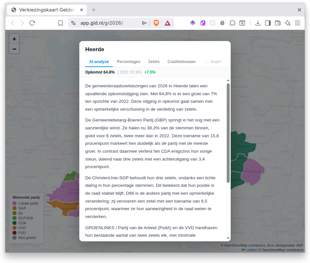Open the browser hamburger menu
Image resolution: width=310 pixels, height=263 pixels.
tap(297, 23)
